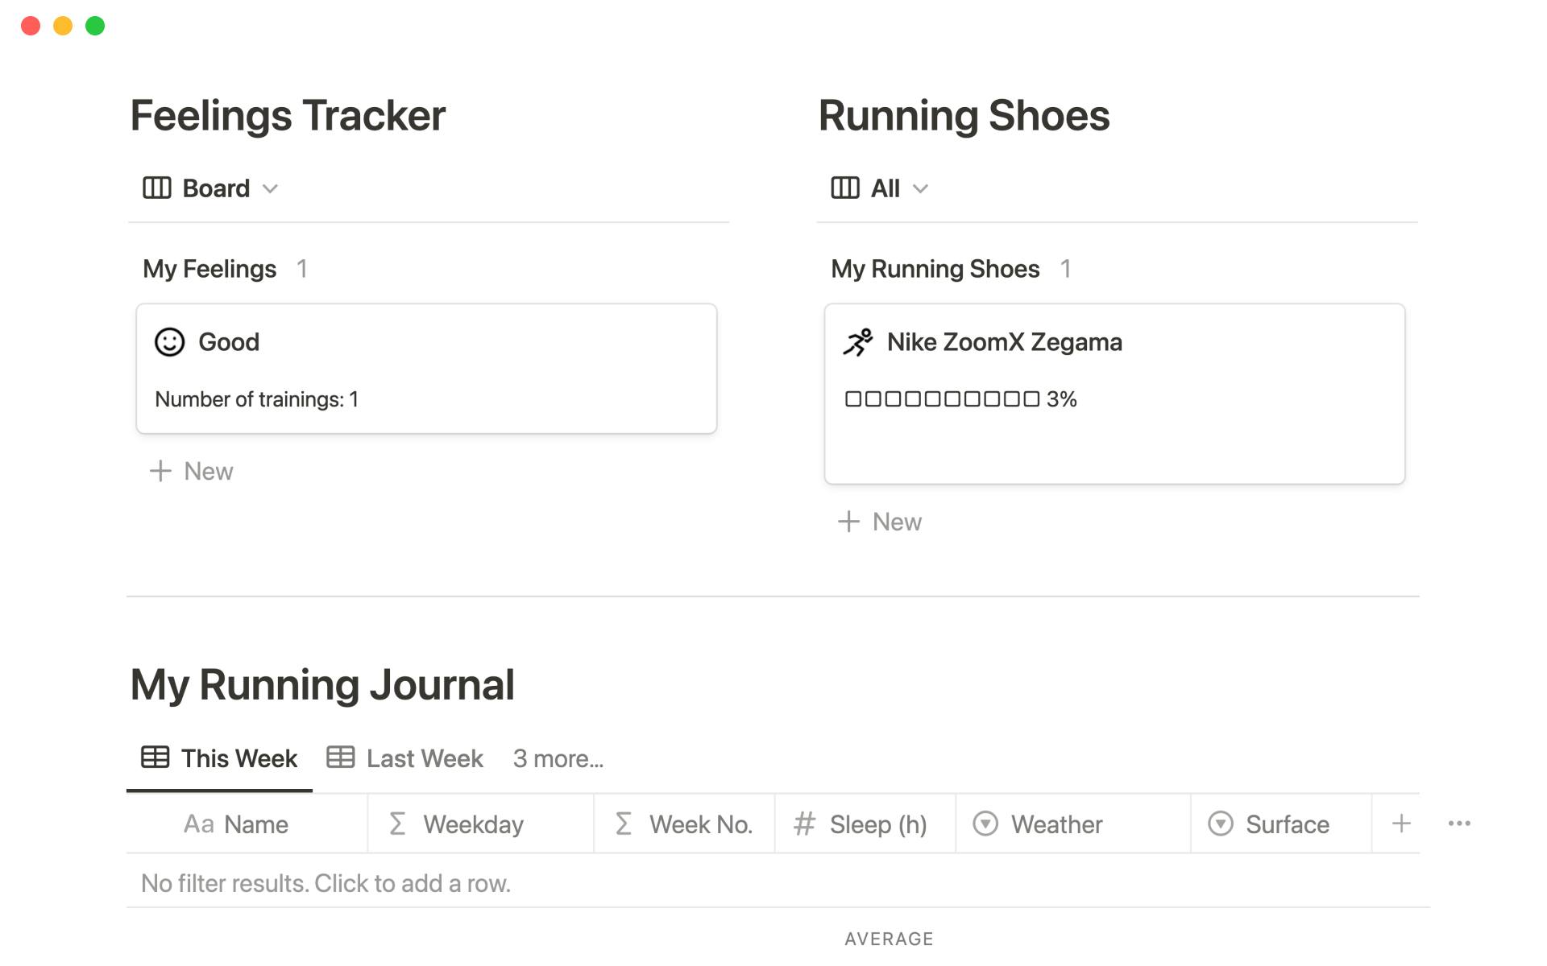Add New item under My Feelings

click(192, 471)
